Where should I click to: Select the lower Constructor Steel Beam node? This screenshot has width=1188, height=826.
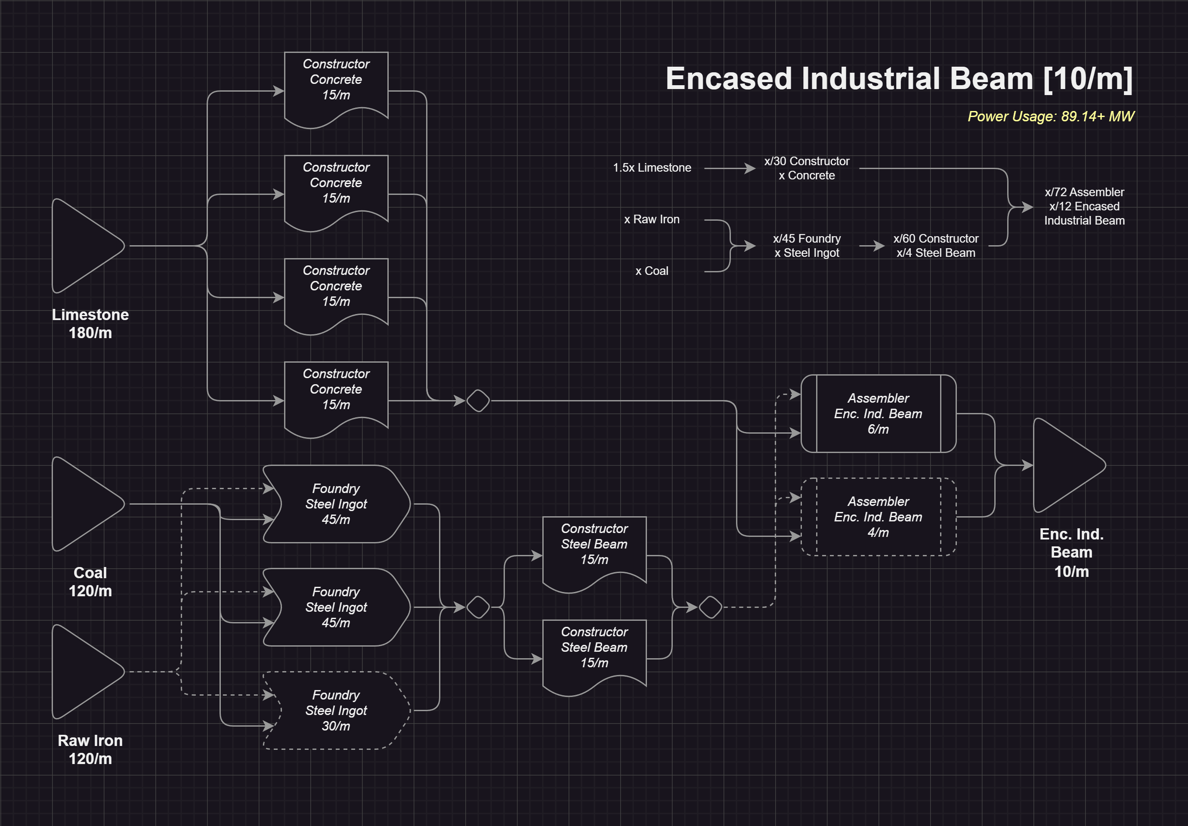(594, 653)
